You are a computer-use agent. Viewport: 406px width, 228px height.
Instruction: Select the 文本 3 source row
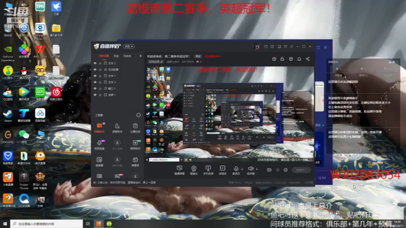[118, 82]
